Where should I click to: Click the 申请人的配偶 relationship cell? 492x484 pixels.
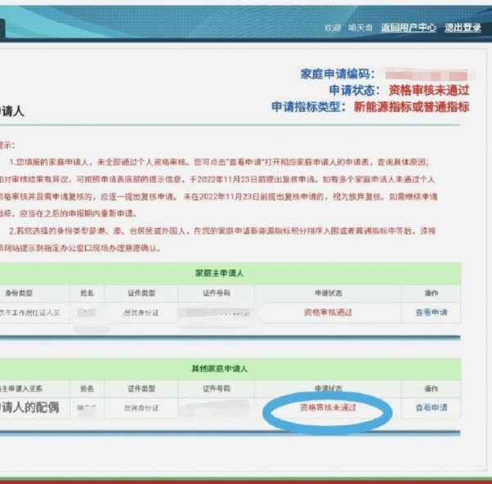[x=29, y=407]
